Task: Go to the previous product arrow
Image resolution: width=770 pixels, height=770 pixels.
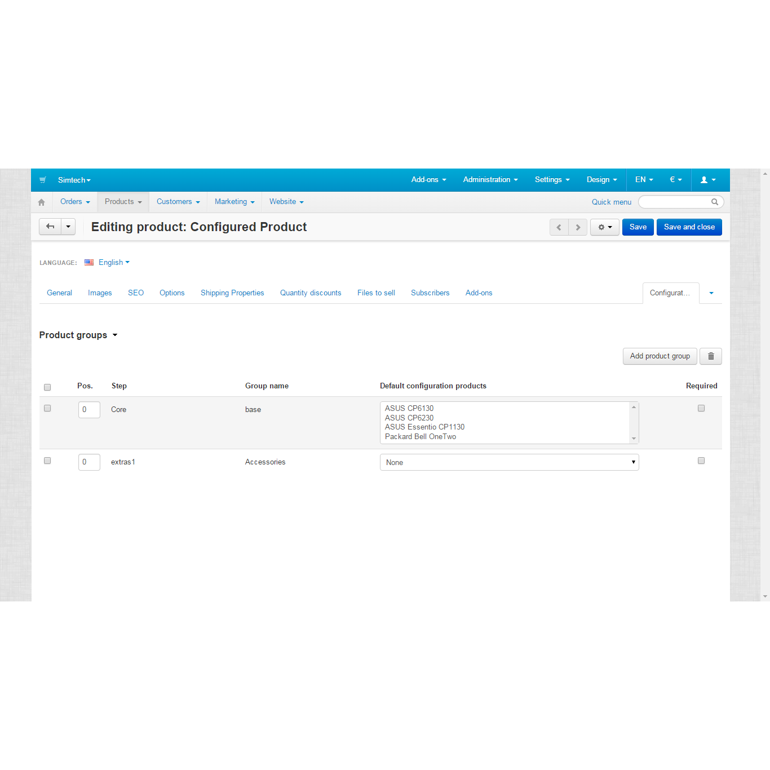Action: point(559,227)
